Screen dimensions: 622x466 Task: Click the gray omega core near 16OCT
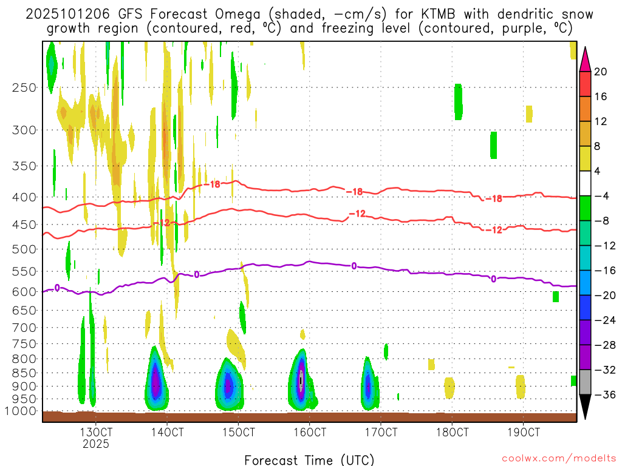[301, 380]
